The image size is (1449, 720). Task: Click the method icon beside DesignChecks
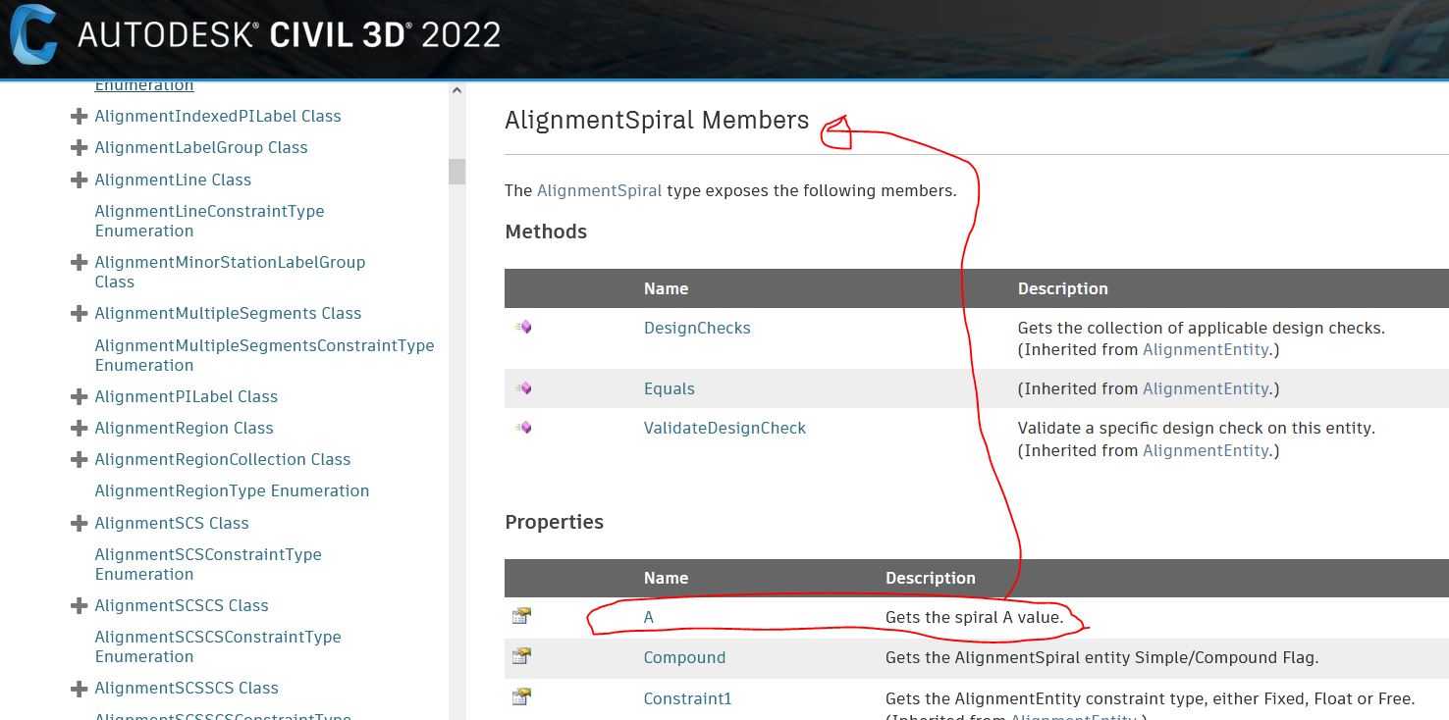pyautogui.click(x=522, y=328)
